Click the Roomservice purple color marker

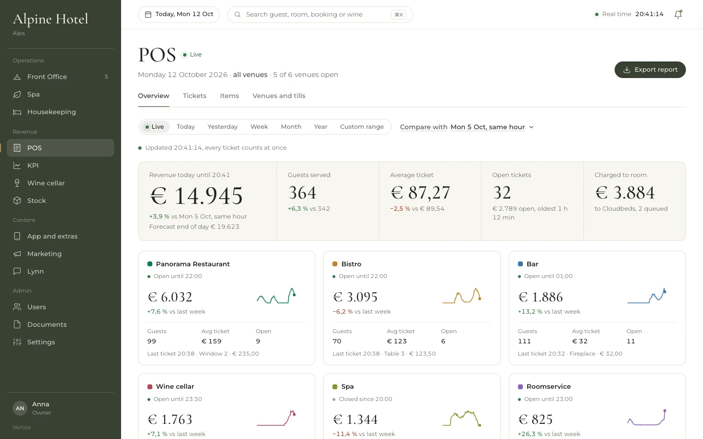tap(520, 387)
